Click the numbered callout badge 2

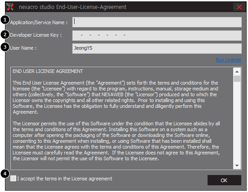pos(5,34)
